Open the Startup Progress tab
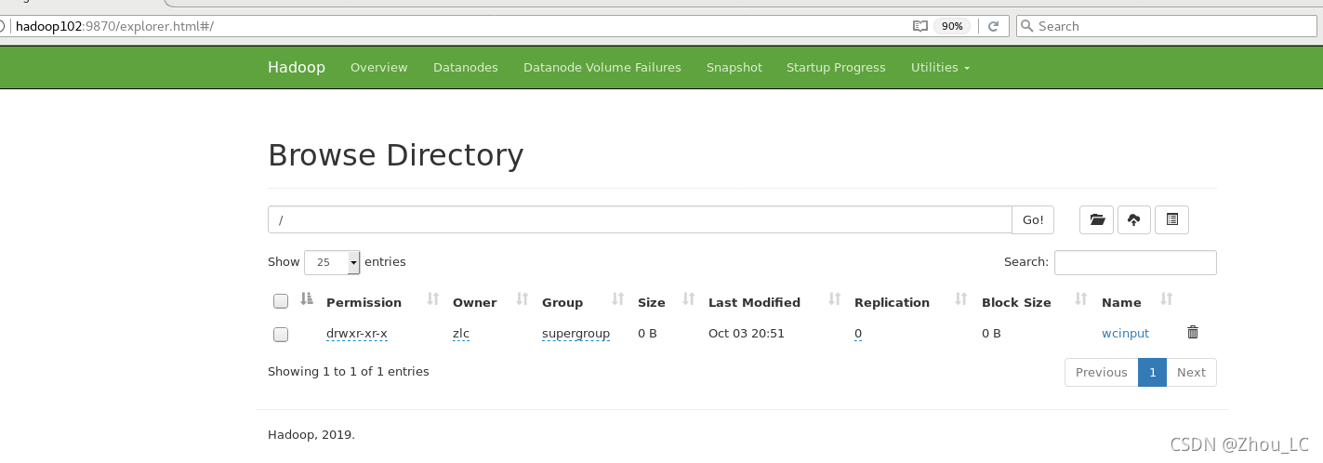Viewport: 1323px width, 463px height. click(836, 67)
